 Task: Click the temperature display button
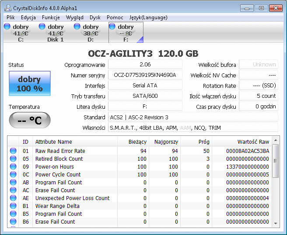coord(30,120)
